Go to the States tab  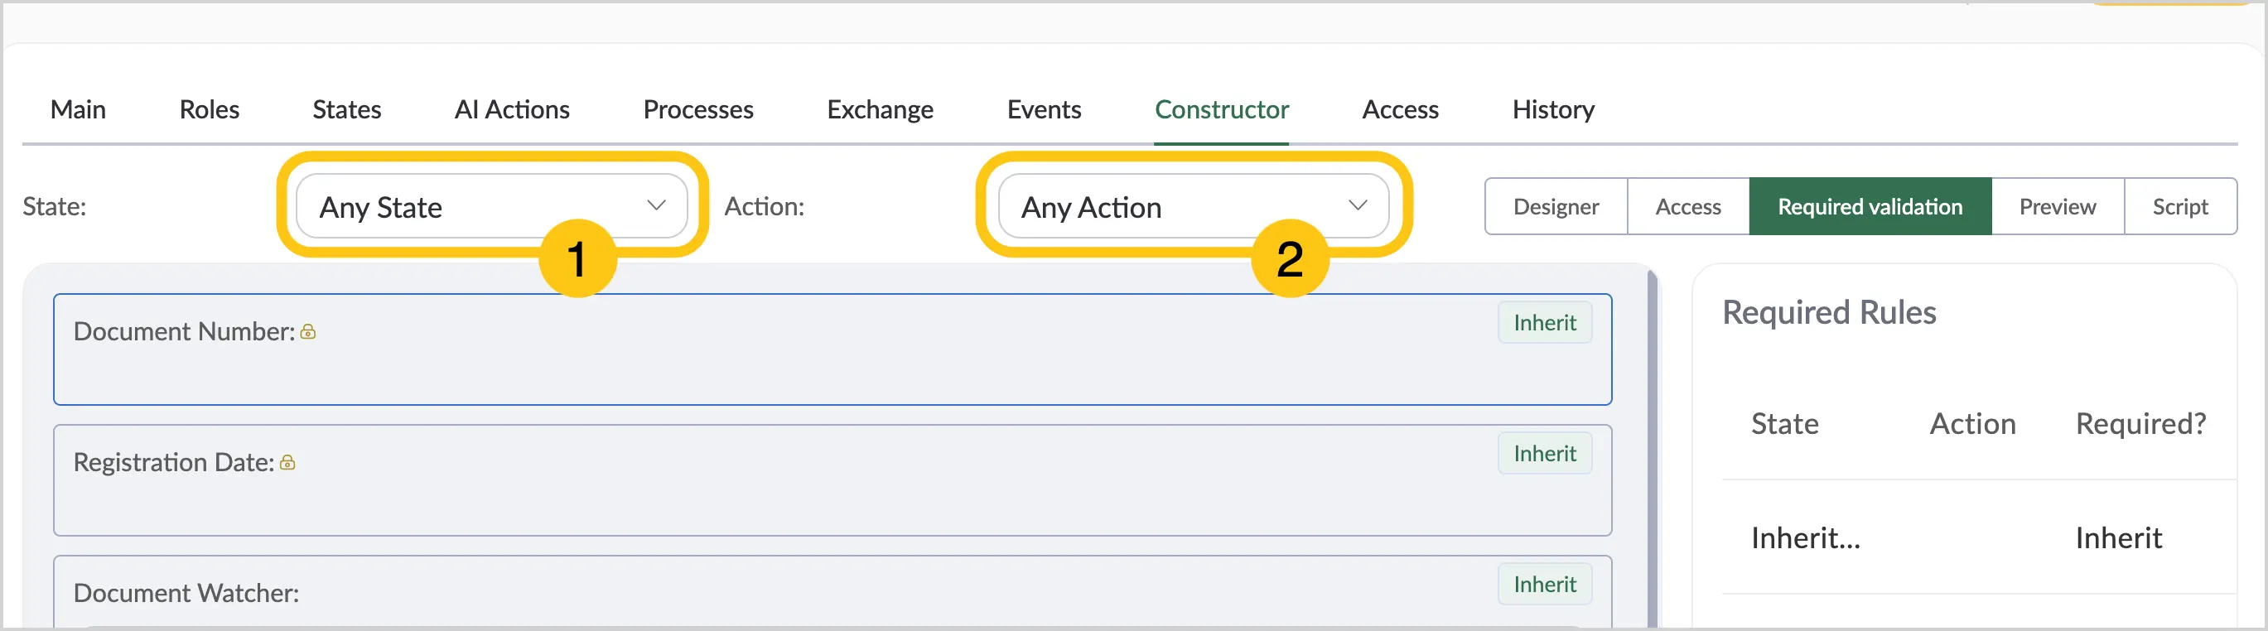pos(347,109)
